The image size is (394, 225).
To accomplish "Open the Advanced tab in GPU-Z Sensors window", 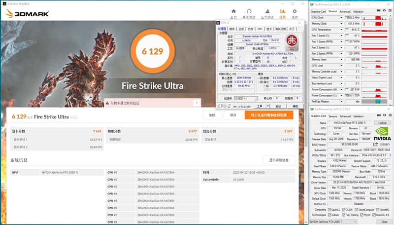I will [x=345, y=11].
